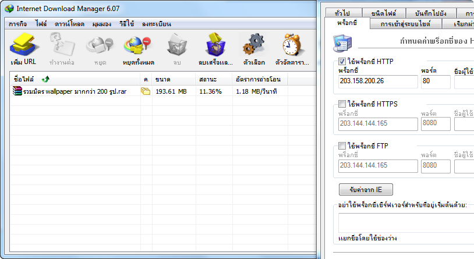Select the พร็อกซี tab

point(347,23)
